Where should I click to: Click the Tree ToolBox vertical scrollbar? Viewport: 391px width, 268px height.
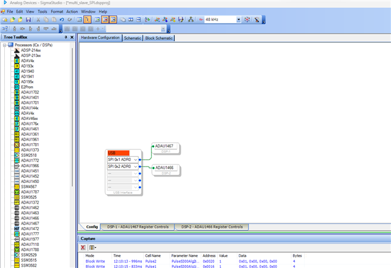pos(72,117)
